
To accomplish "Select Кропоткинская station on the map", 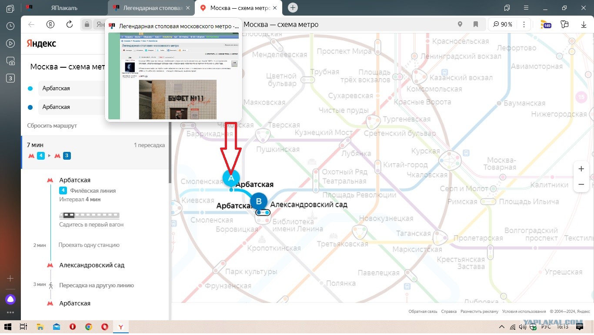I will pyautogui.click(x=274, y=248).
